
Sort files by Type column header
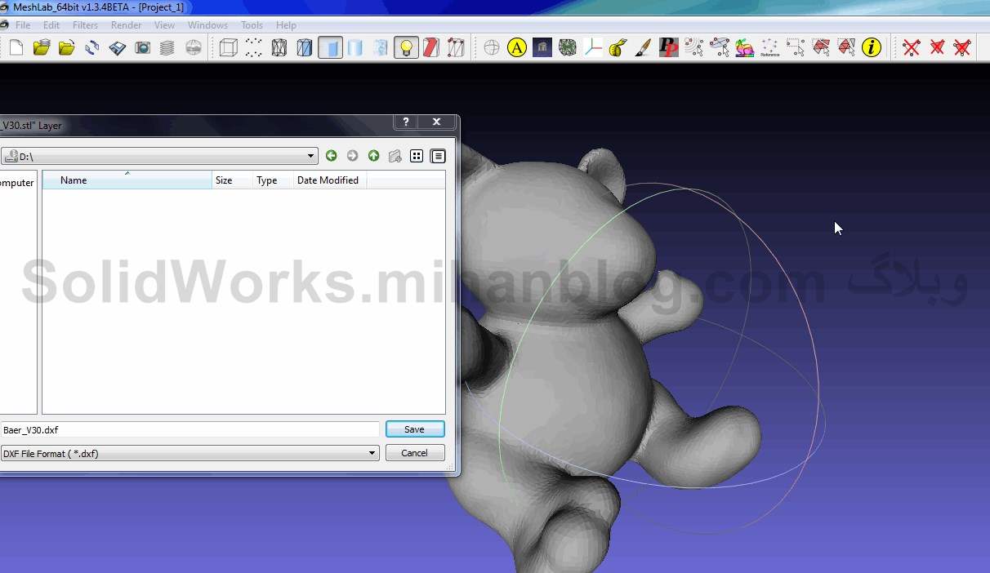pyautogui.click(x=273, y=180)
